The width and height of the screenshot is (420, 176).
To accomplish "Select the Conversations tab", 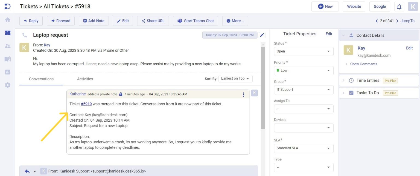I will pos(41,79).
